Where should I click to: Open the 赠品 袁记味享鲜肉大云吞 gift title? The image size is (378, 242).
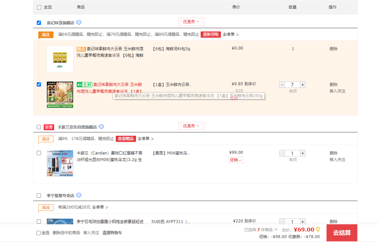click(x=110, y=52)
